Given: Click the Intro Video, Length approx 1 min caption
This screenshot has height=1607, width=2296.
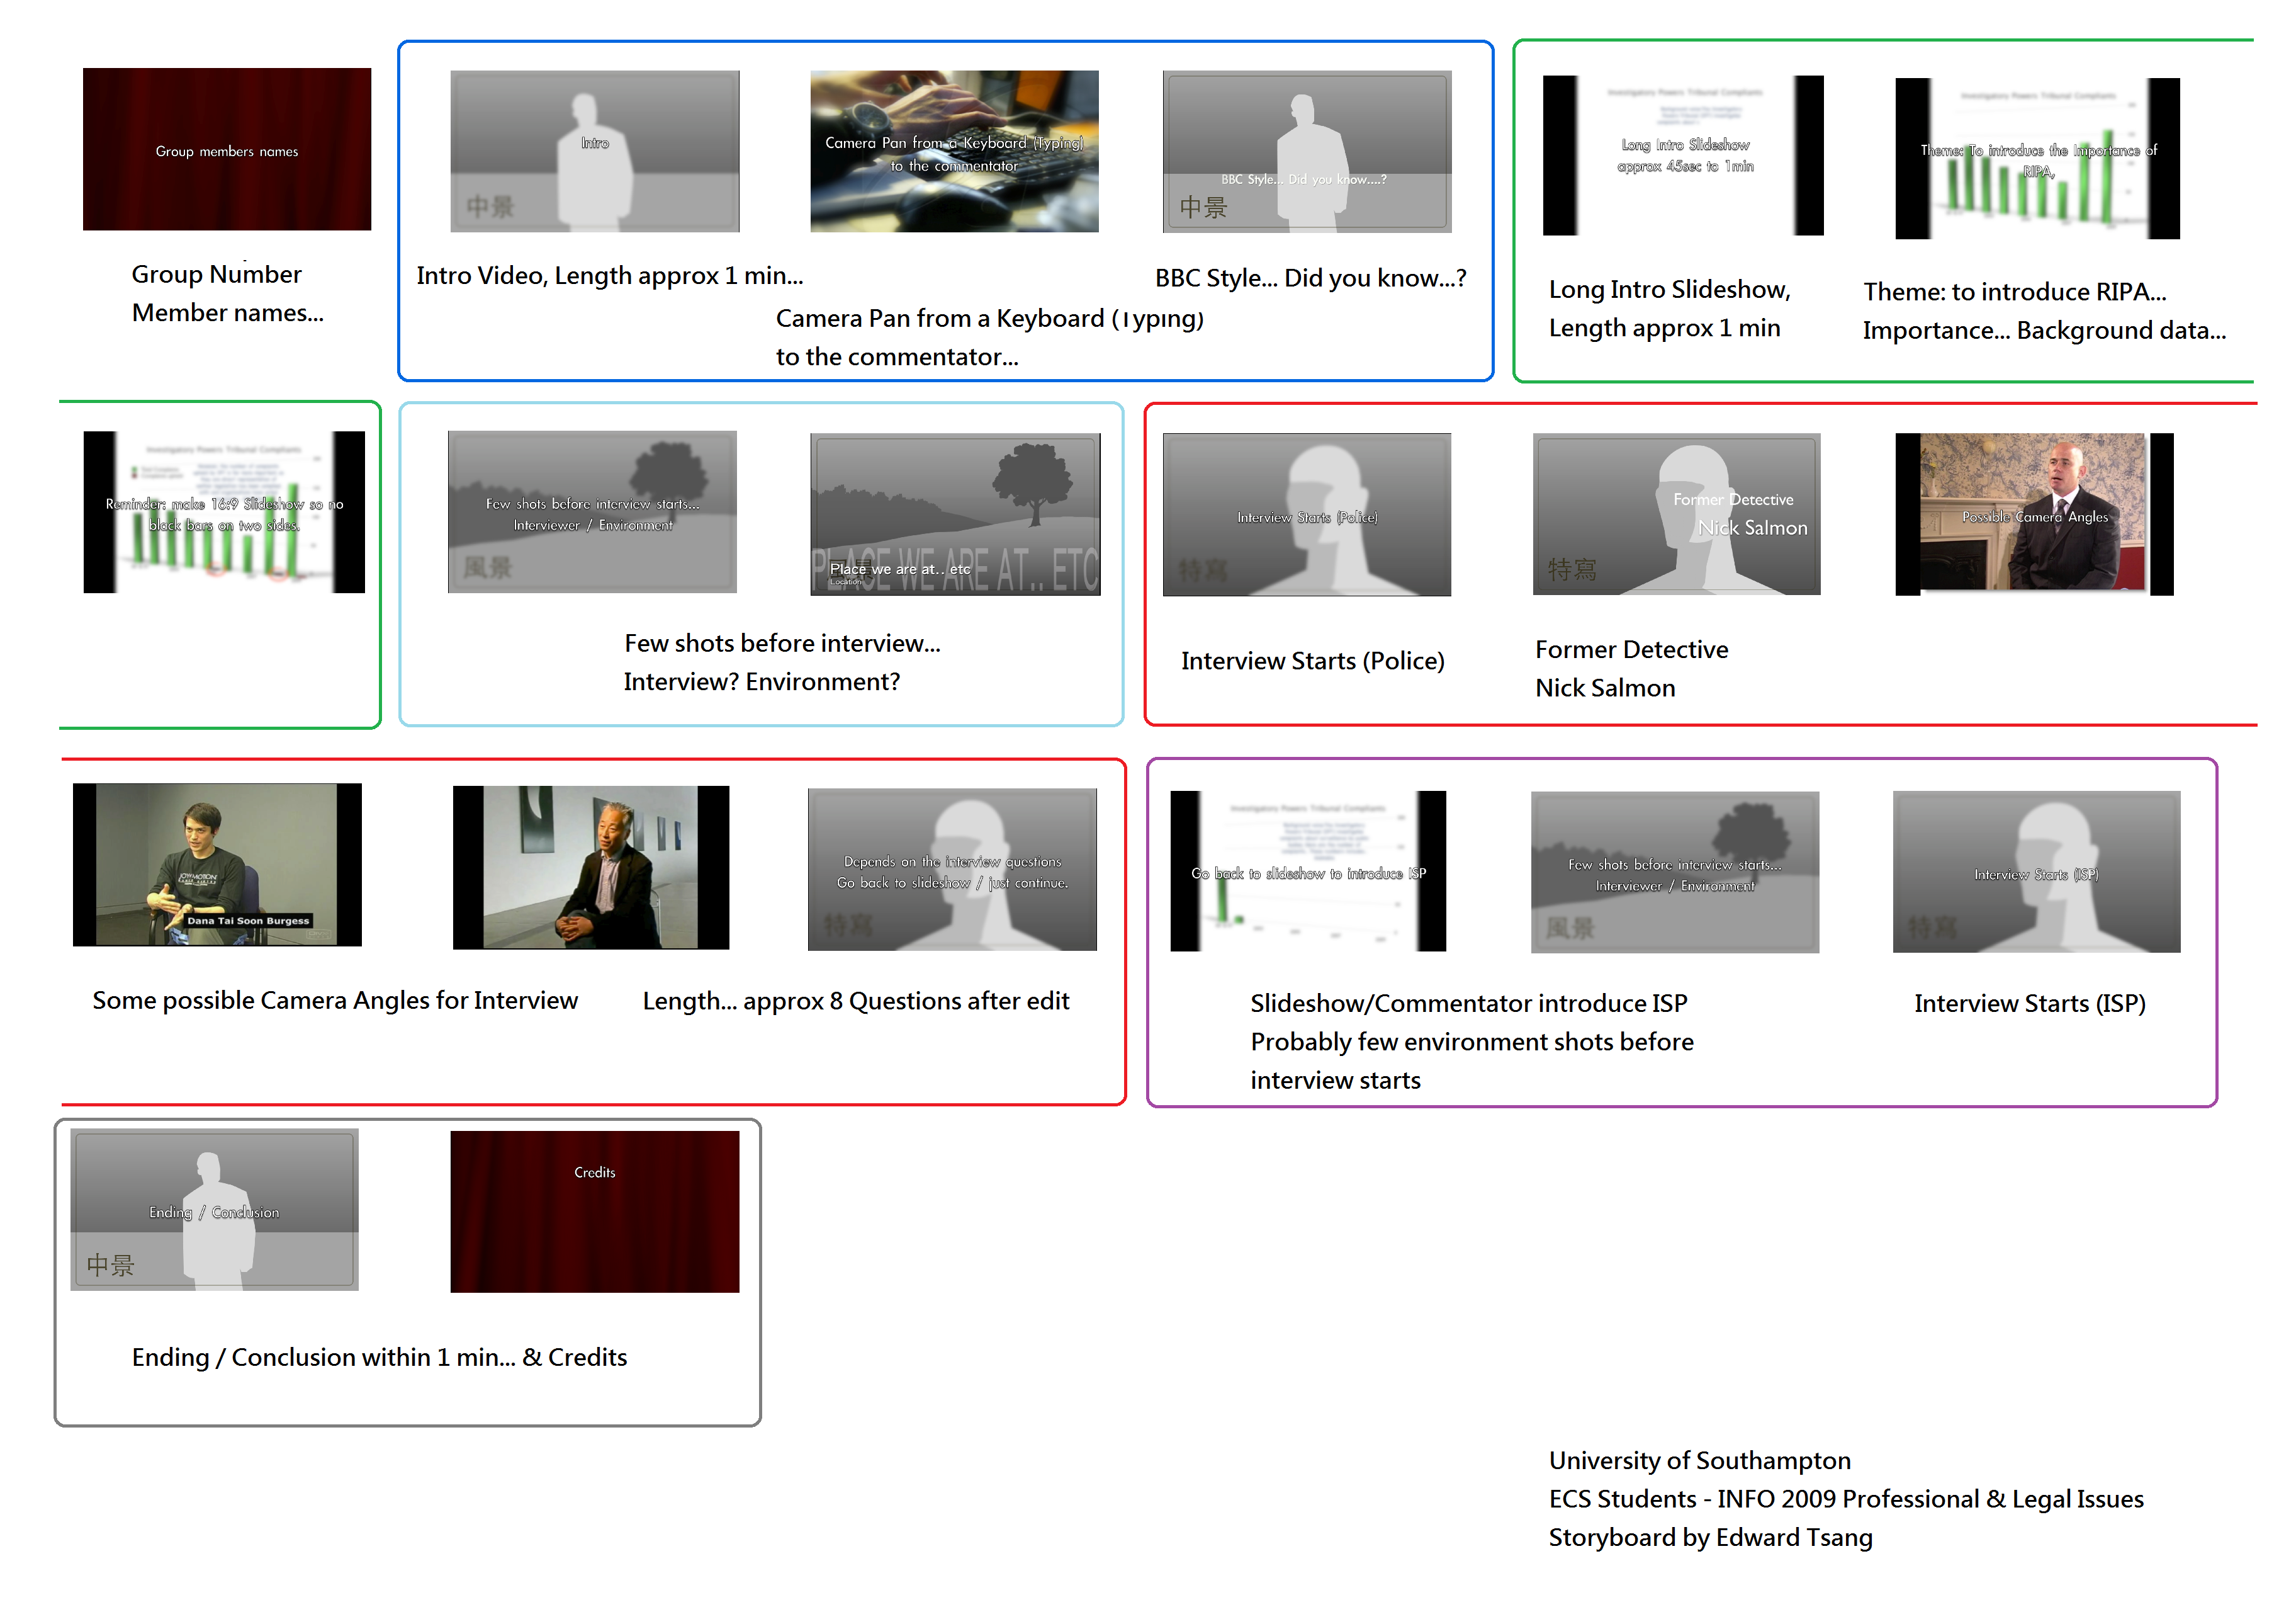Looking at the screenshot, I should coord(609,275).
